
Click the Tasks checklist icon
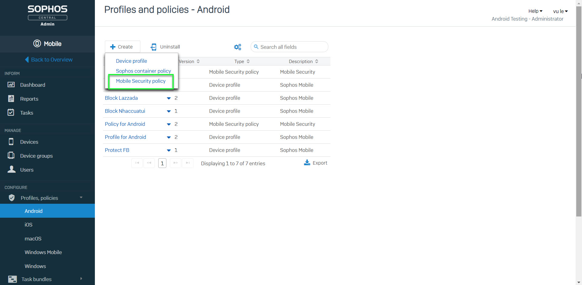point(11,112)
